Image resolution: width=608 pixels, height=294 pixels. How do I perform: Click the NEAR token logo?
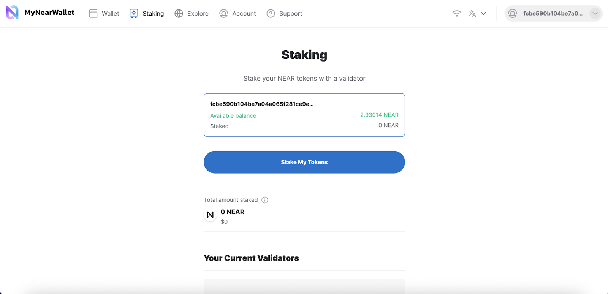click(210, 215)
